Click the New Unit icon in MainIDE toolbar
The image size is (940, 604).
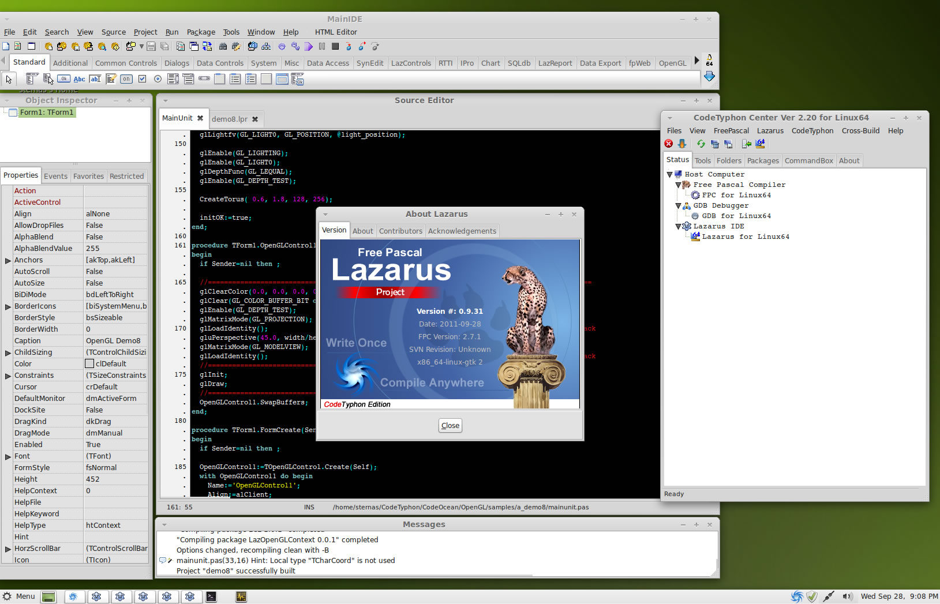click(17, 46)
